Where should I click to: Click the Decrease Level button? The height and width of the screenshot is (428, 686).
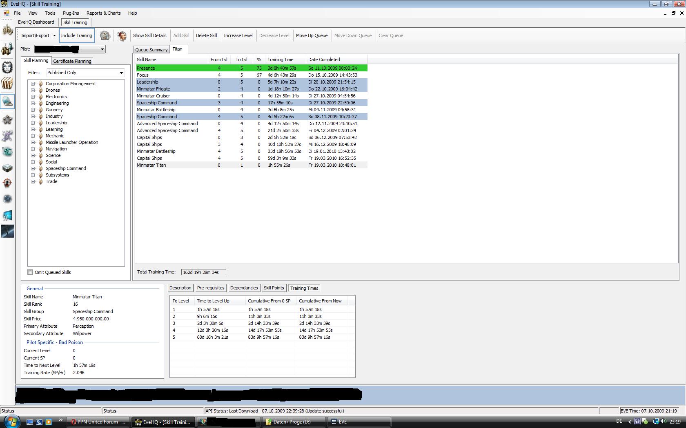274,35
